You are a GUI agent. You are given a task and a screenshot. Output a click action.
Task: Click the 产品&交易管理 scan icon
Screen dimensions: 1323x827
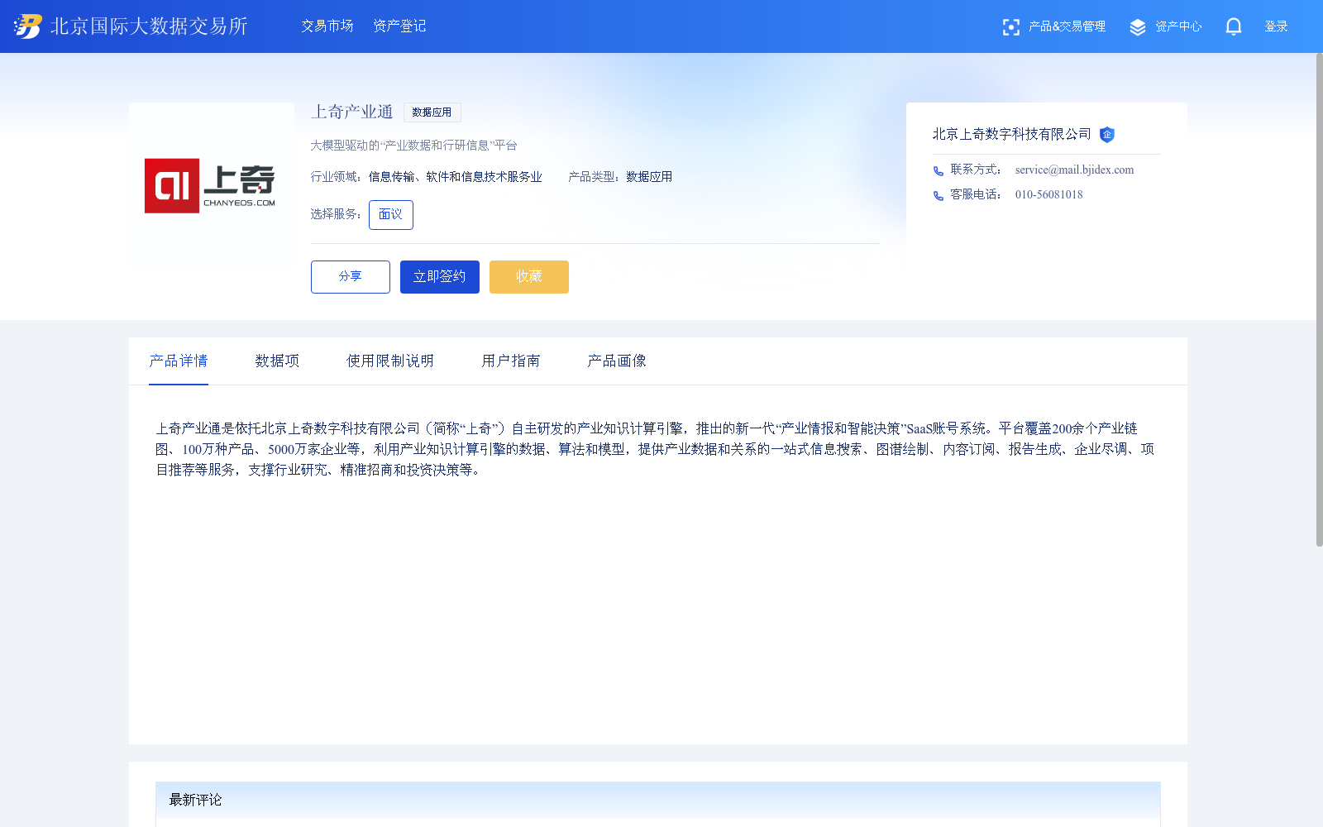pos(1010,27)
